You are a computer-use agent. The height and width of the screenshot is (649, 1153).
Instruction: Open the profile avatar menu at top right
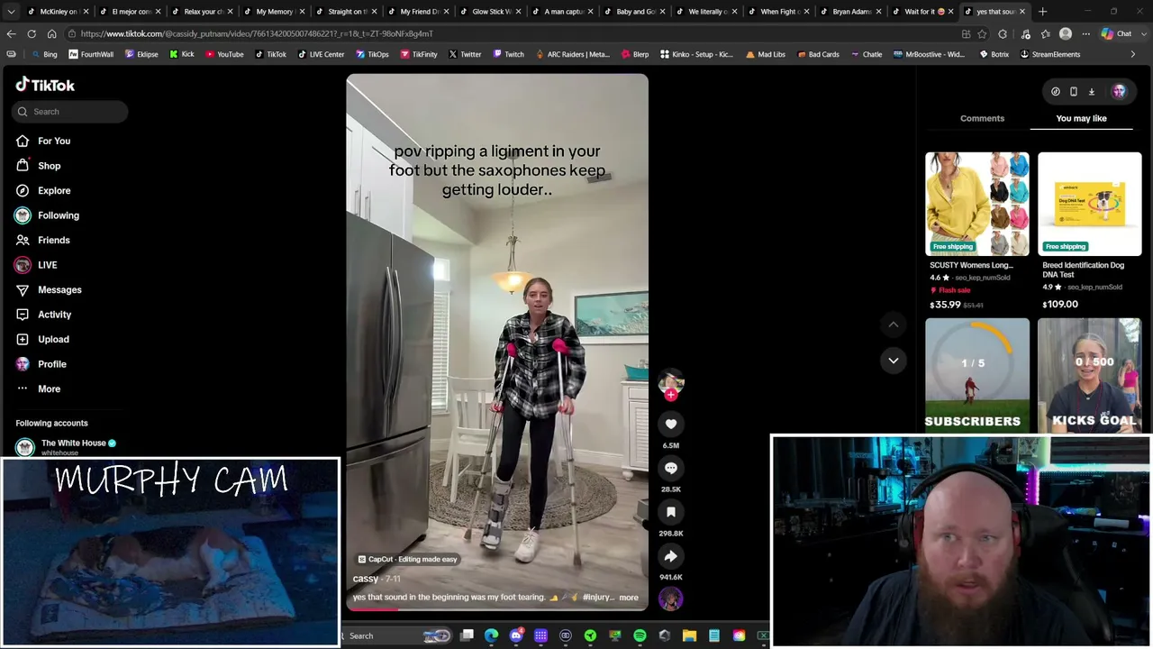click(x=1119, y=91)
